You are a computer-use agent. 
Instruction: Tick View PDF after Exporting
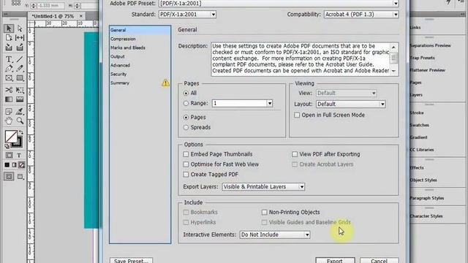(x=295, y=154)
